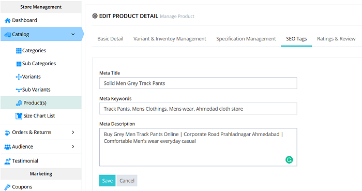This screenshot has height=191, width=362.
Task: Click the Store Management section header
Action: 41,7
